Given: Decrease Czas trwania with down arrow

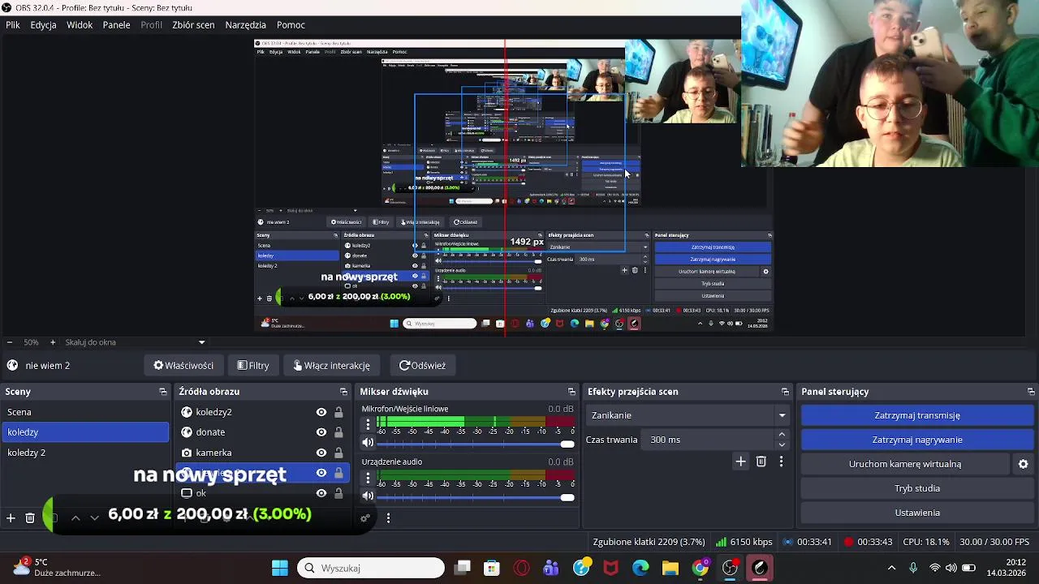Looking at the screenshot, I should (782, 444).
